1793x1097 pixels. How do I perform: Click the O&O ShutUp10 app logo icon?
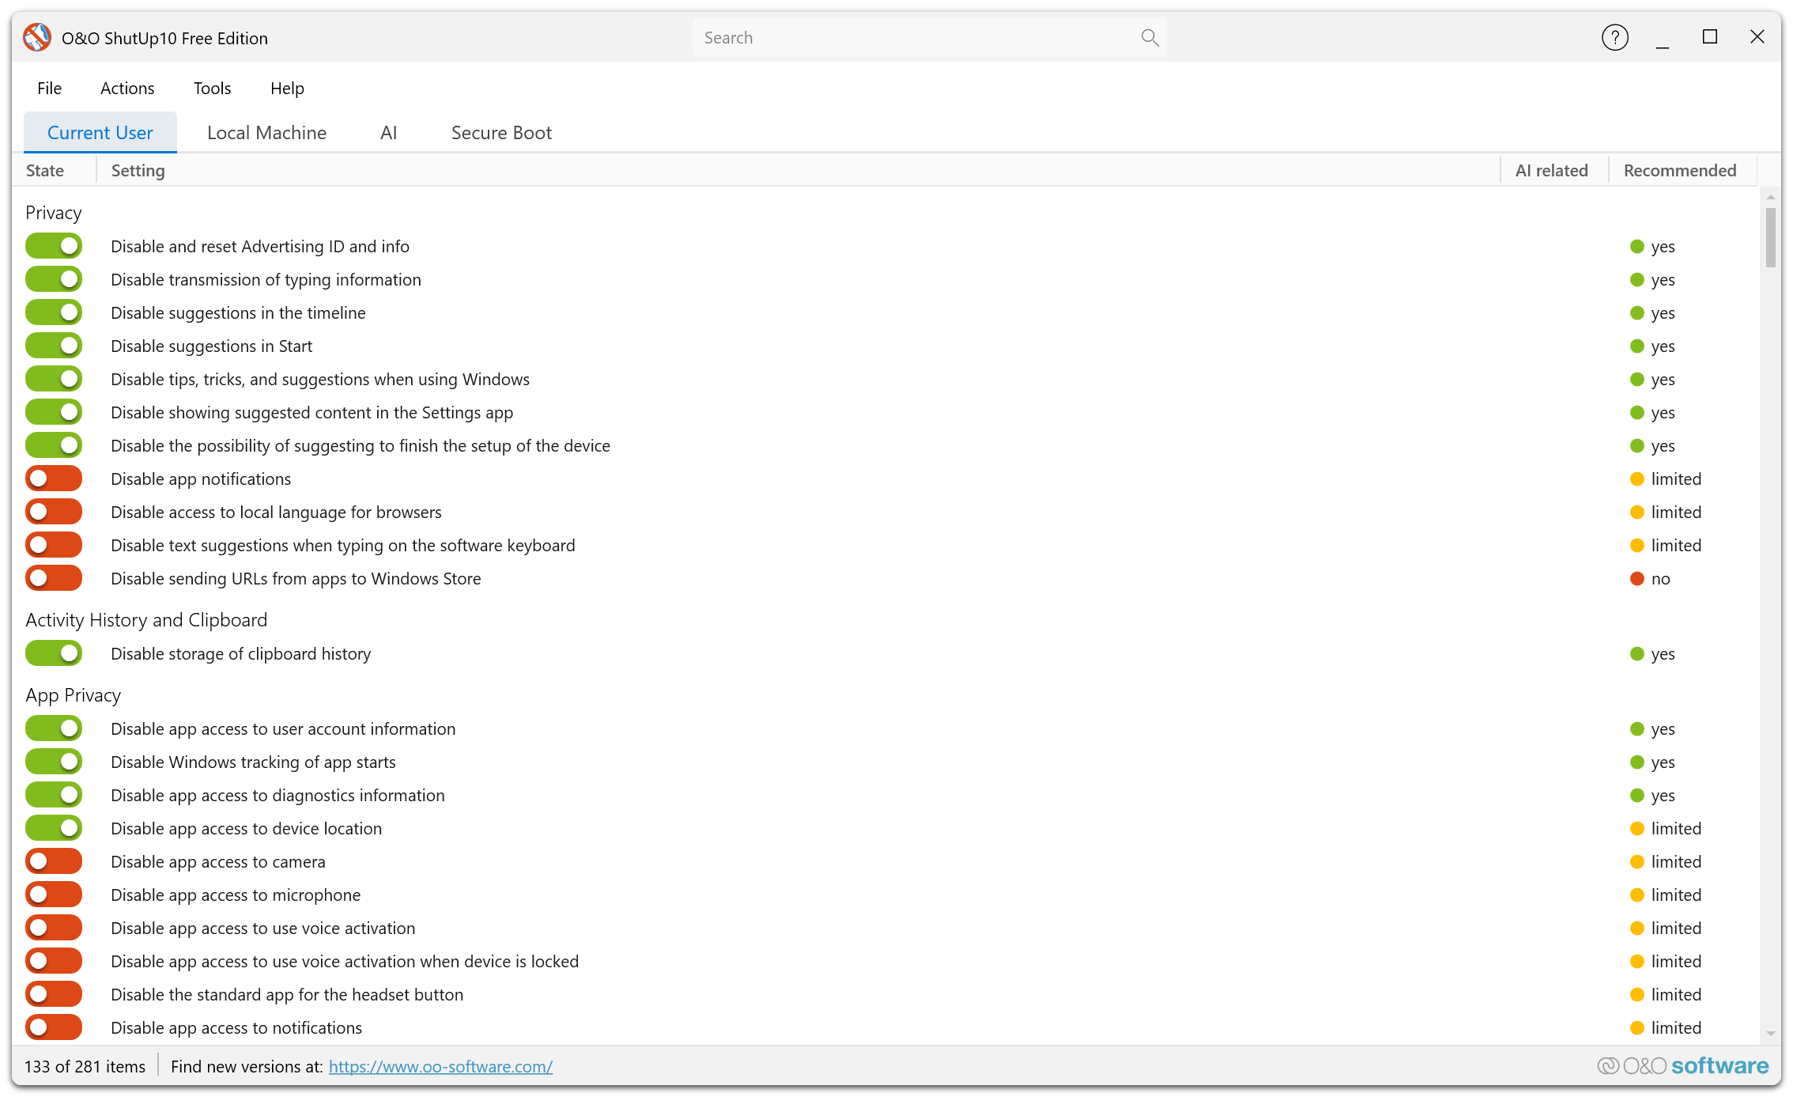coord(37,37)
